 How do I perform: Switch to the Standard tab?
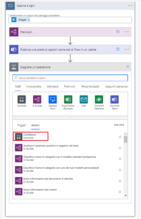[52, 86]
